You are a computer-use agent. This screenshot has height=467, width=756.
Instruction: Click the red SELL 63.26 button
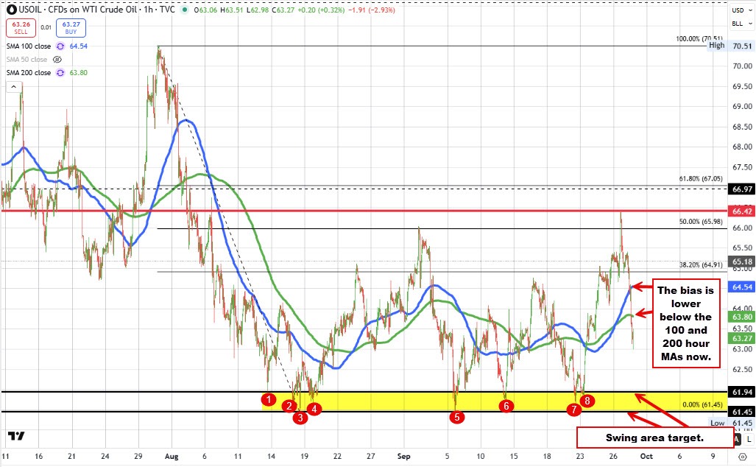click(x=21, y=27)
